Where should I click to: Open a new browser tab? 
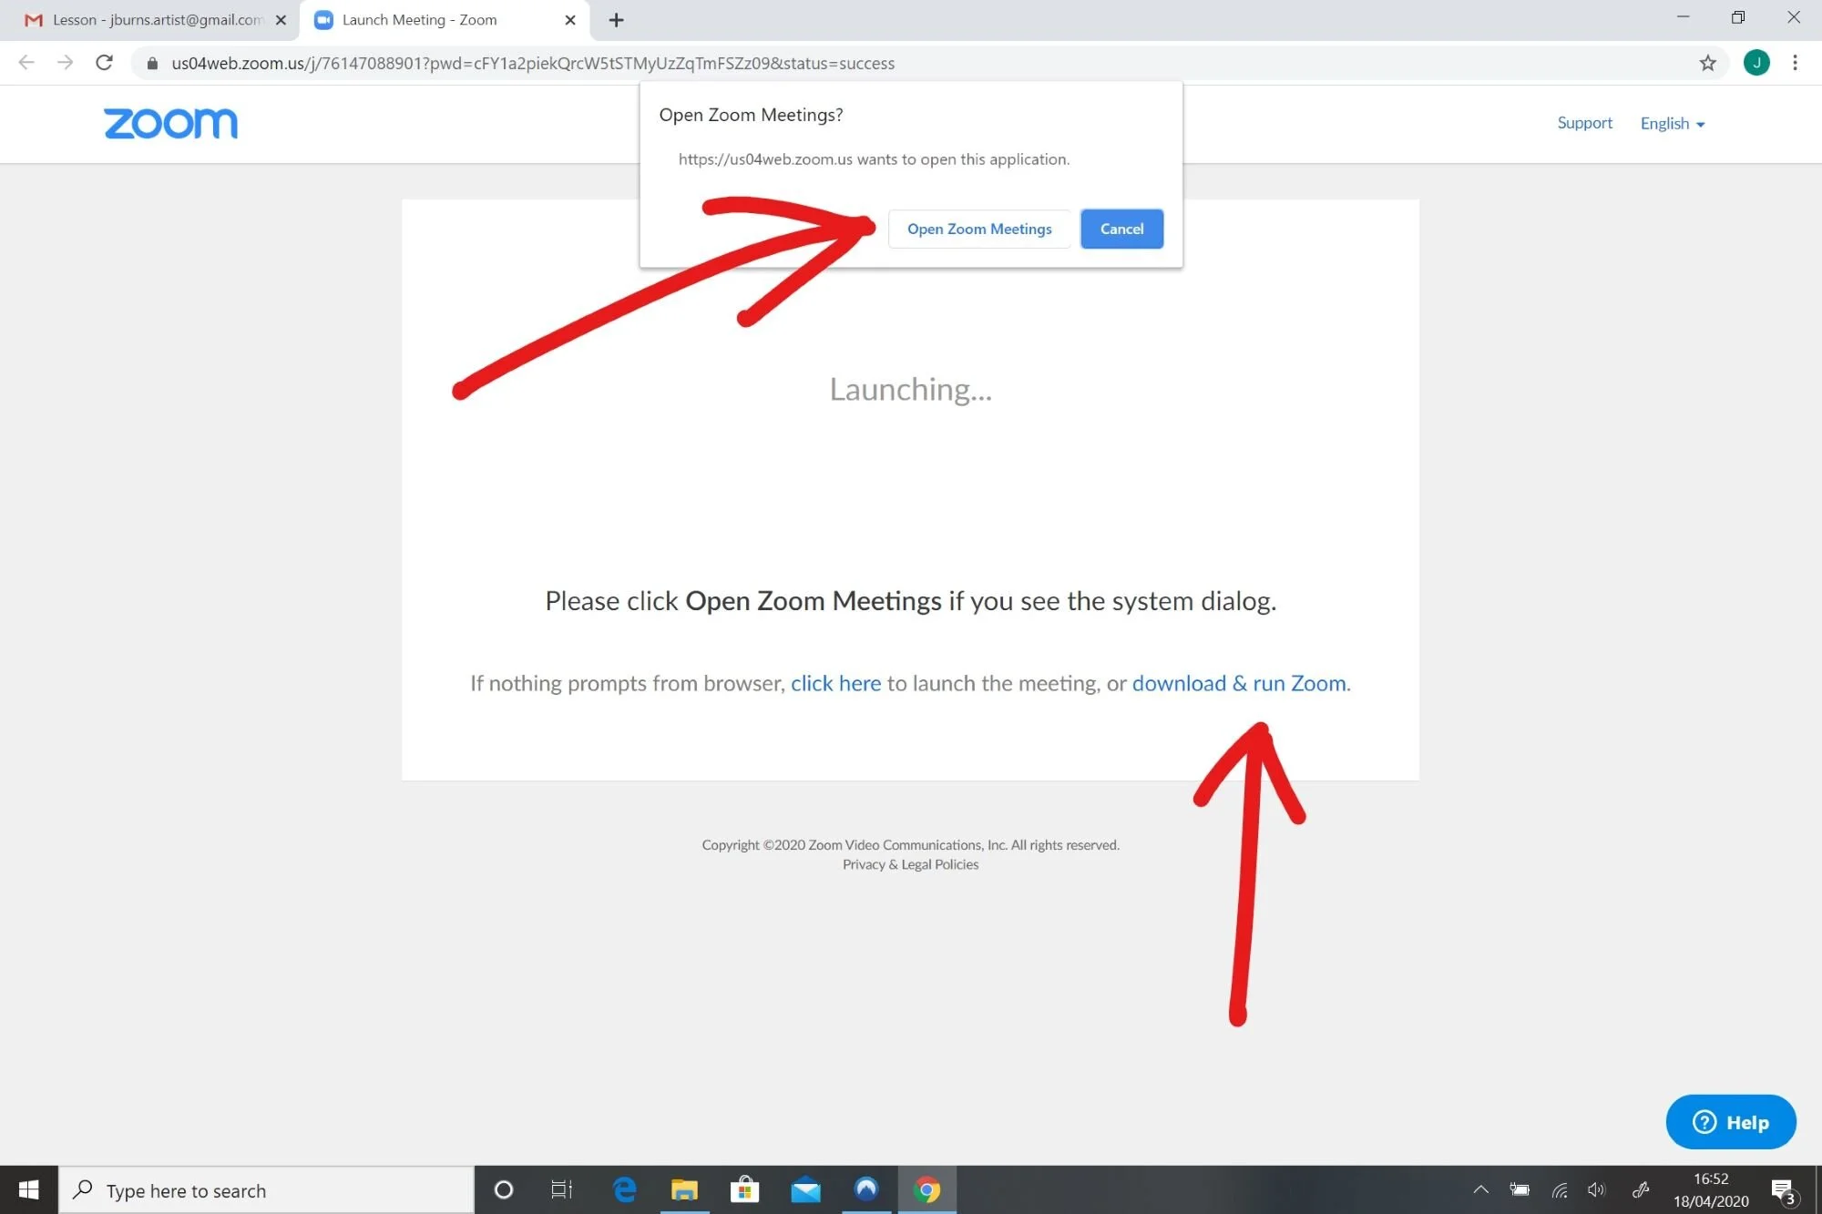pyautogui.click(x=616, y=20)
